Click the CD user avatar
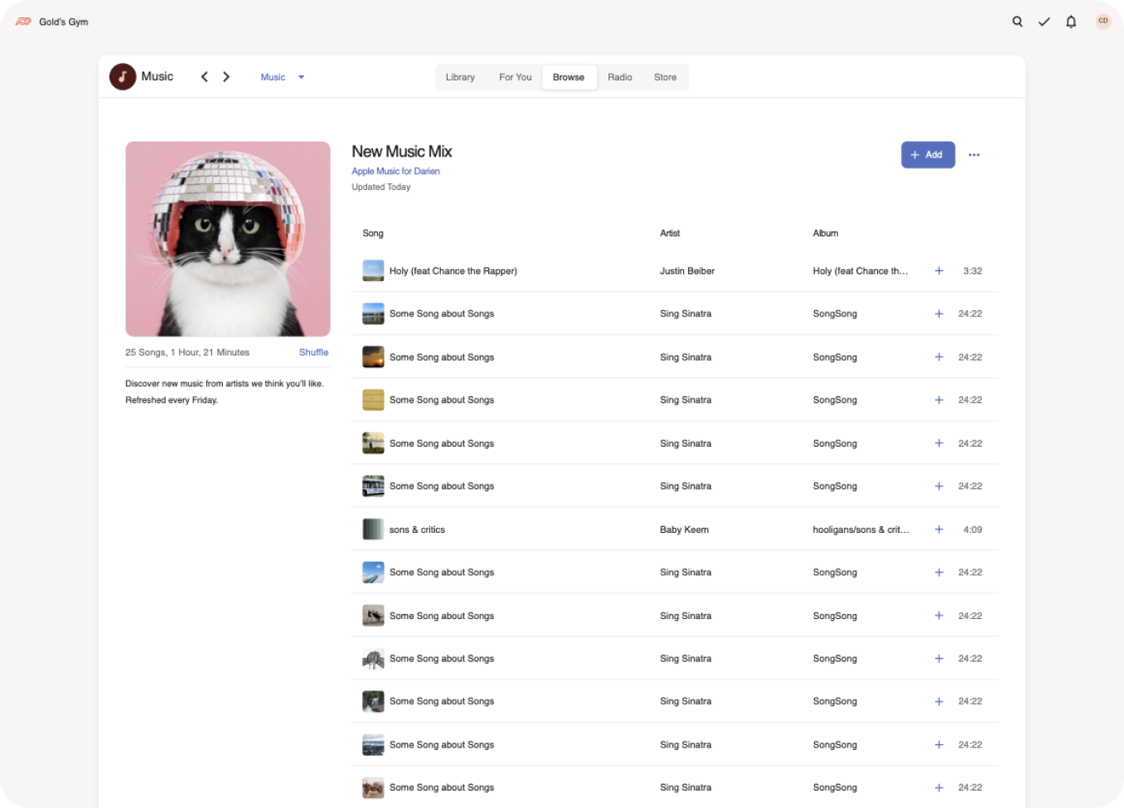Image resolution: width=1124 pixels, height=808 pixels. tap(1102, 22)
